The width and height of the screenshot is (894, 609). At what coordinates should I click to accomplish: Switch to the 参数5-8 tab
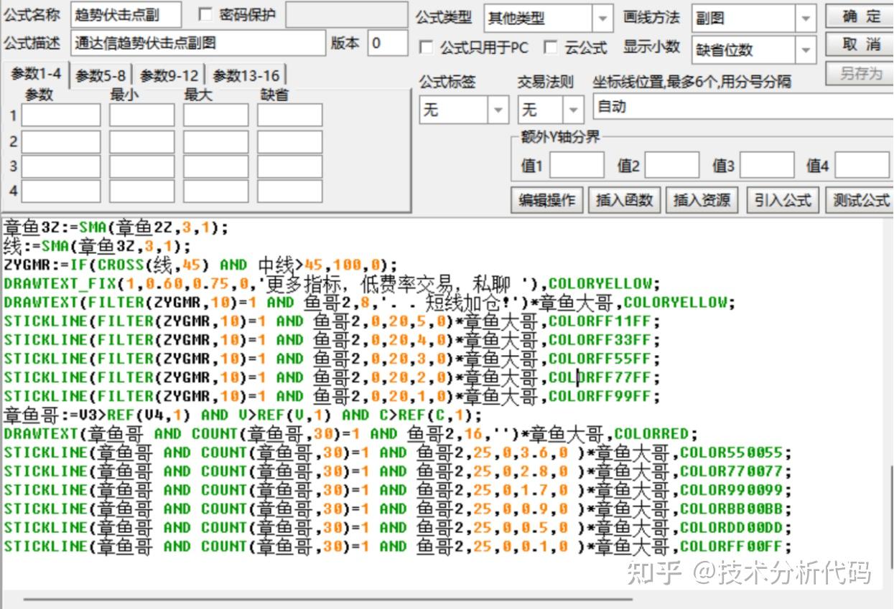point(101,75)
